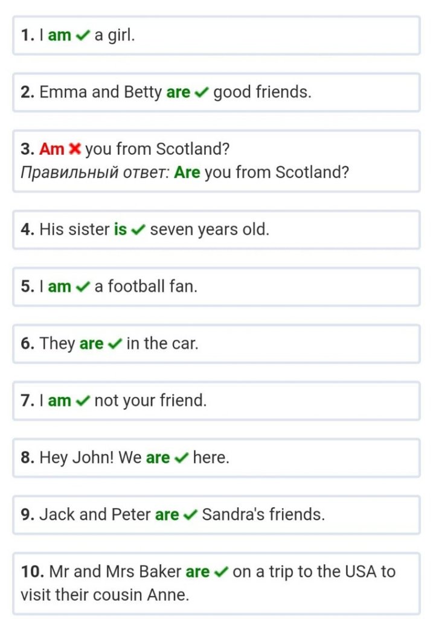Click the checkmark after "Jack and Peter are"
433x619 pixels.
(190, 516)
